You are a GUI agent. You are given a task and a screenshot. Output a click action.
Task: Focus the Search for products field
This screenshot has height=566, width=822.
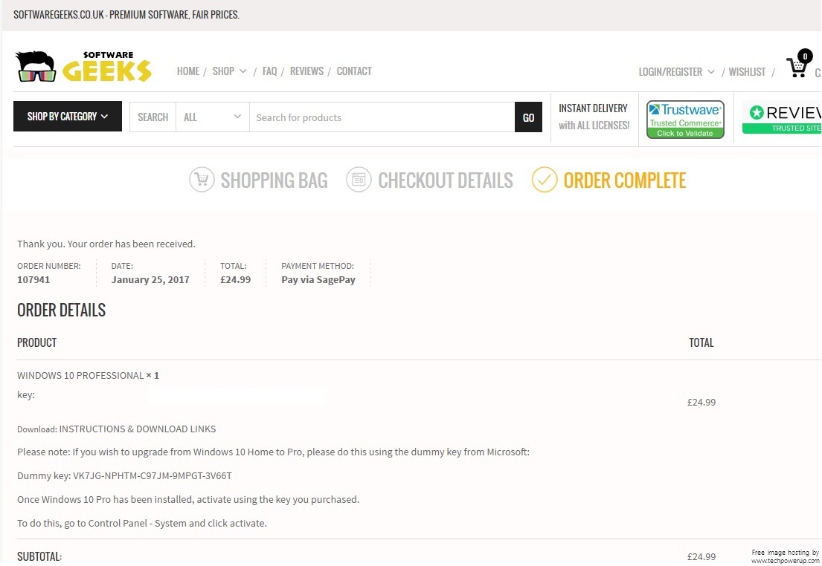pyautogui.click(x=382, y=117)
